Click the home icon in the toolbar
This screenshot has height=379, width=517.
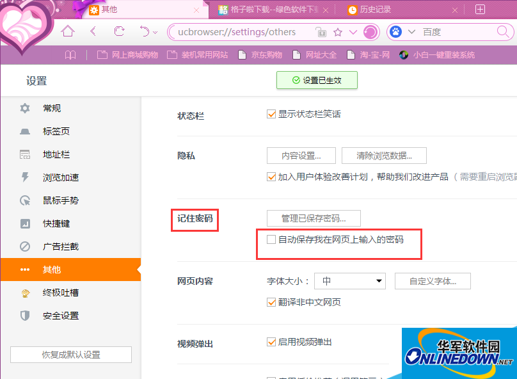[68, 31]
